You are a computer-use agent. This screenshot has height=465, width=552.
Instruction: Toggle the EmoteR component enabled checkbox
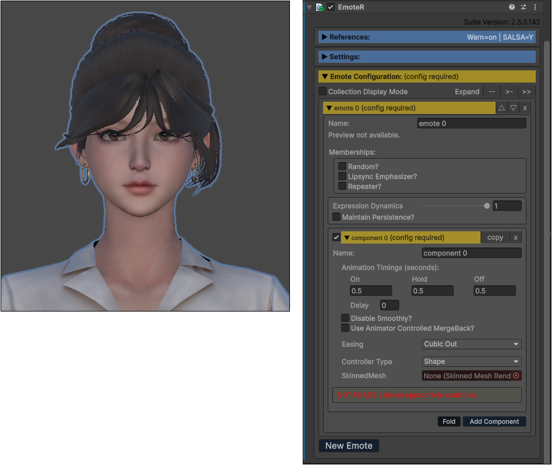click(331, 7)
